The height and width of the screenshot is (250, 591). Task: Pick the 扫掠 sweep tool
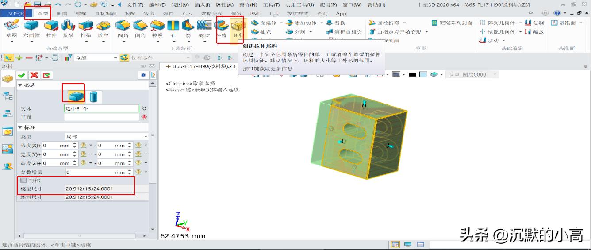point(85,28)
